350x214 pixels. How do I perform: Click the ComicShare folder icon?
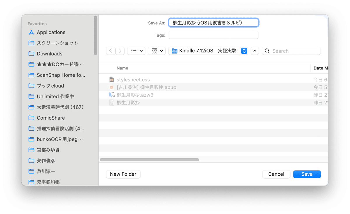[32, 118]
